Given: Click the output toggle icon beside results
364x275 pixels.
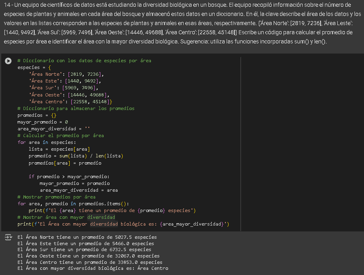Looking at the screenshot, I should pyautogui.click(x=8, y=237).
